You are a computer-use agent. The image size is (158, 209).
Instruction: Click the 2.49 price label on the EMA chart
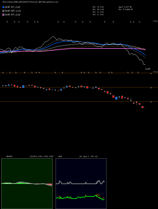148,69
